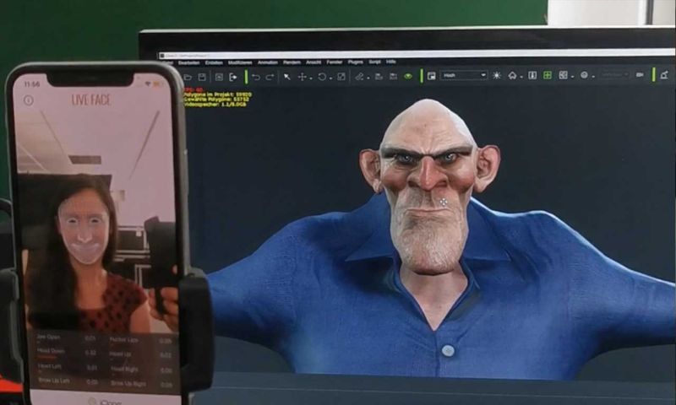Open the rotate tool dropdown arrow

coord(330,78)
